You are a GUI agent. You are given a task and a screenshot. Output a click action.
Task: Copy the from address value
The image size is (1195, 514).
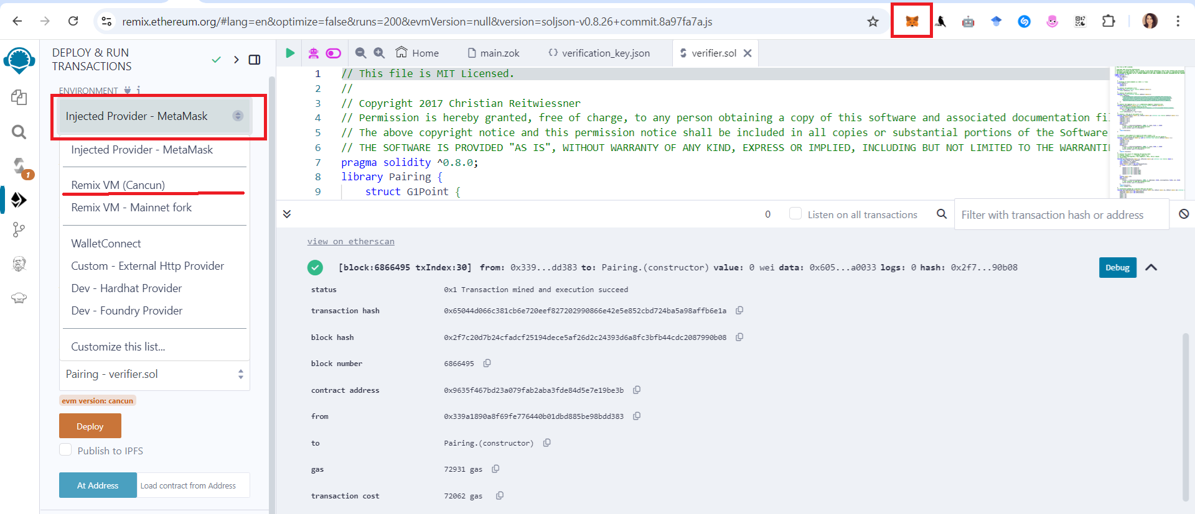coord(637,416)
